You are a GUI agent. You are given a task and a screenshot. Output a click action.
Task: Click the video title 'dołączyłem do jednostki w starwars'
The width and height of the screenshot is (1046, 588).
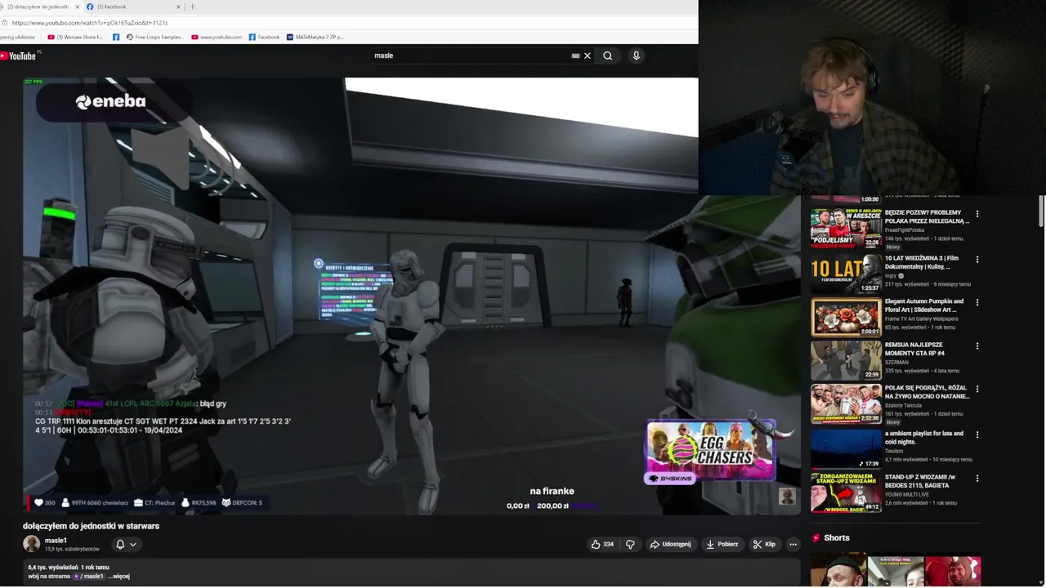91,526
